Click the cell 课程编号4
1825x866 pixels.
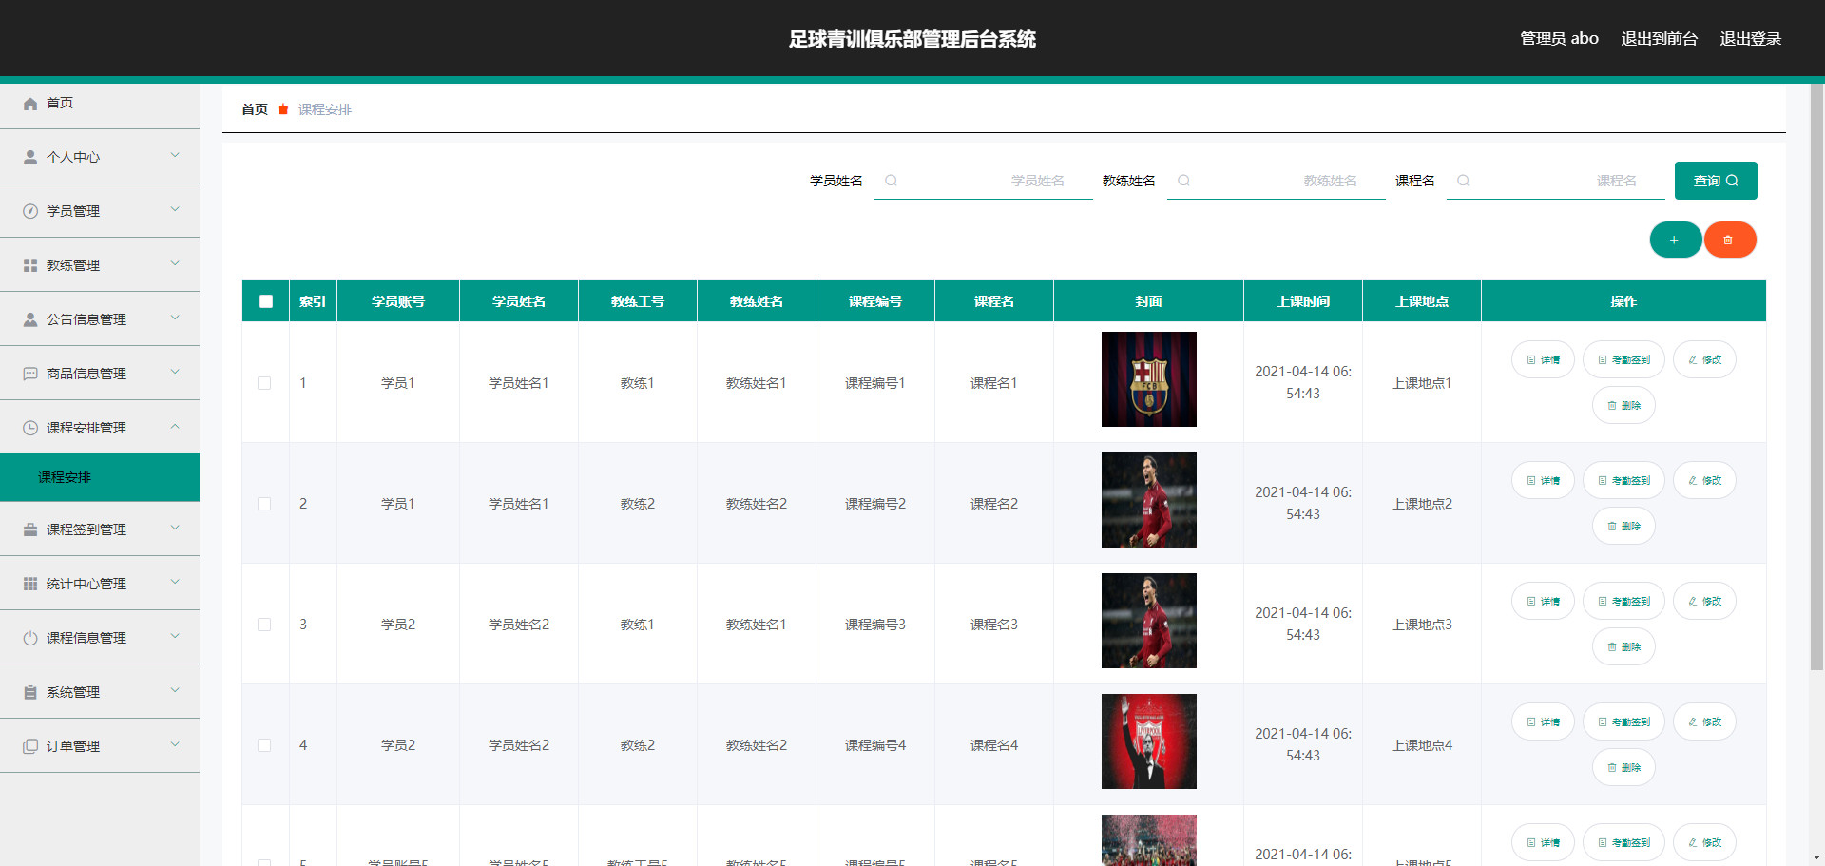[x=875, y=745]
